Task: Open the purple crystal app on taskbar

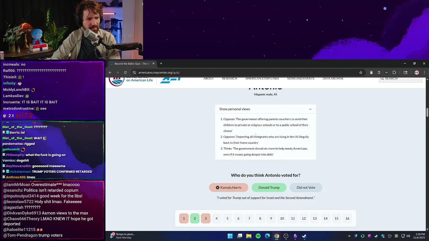Action: [295, 236]
